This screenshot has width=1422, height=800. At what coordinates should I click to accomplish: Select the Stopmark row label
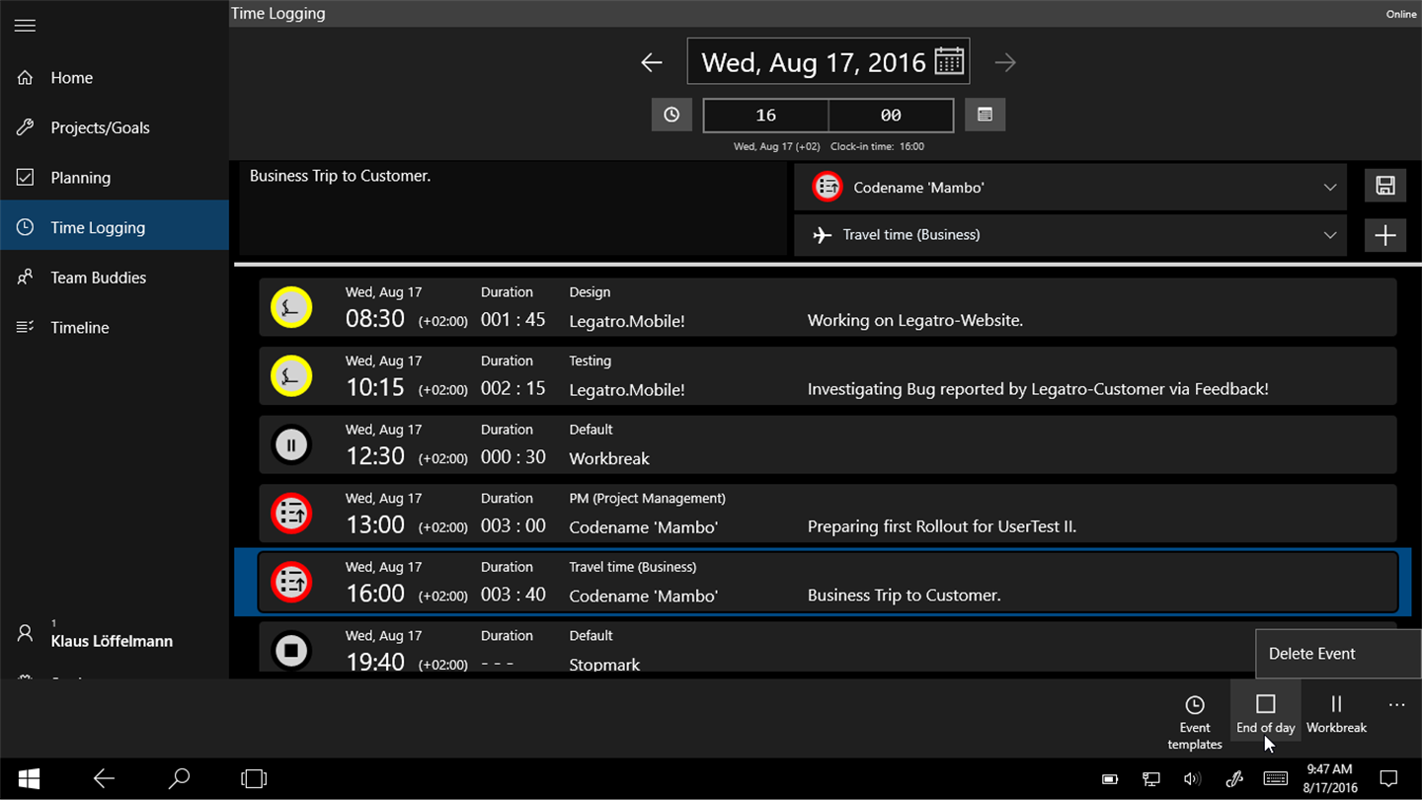(604, 664)
